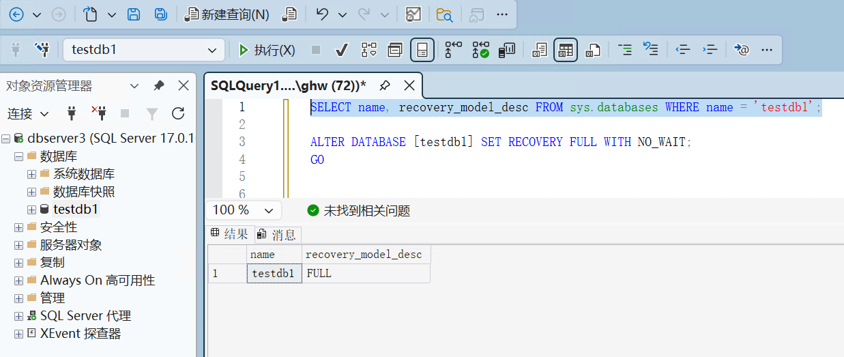Select the SQLQuery1 editor tab
This screenshot has height=357, width=844.
(x=288, y=85)
